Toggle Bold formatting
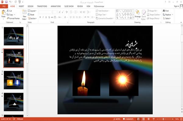Image resolution: width=183 pixels, height=121 pixels. [x=40, y=17]
